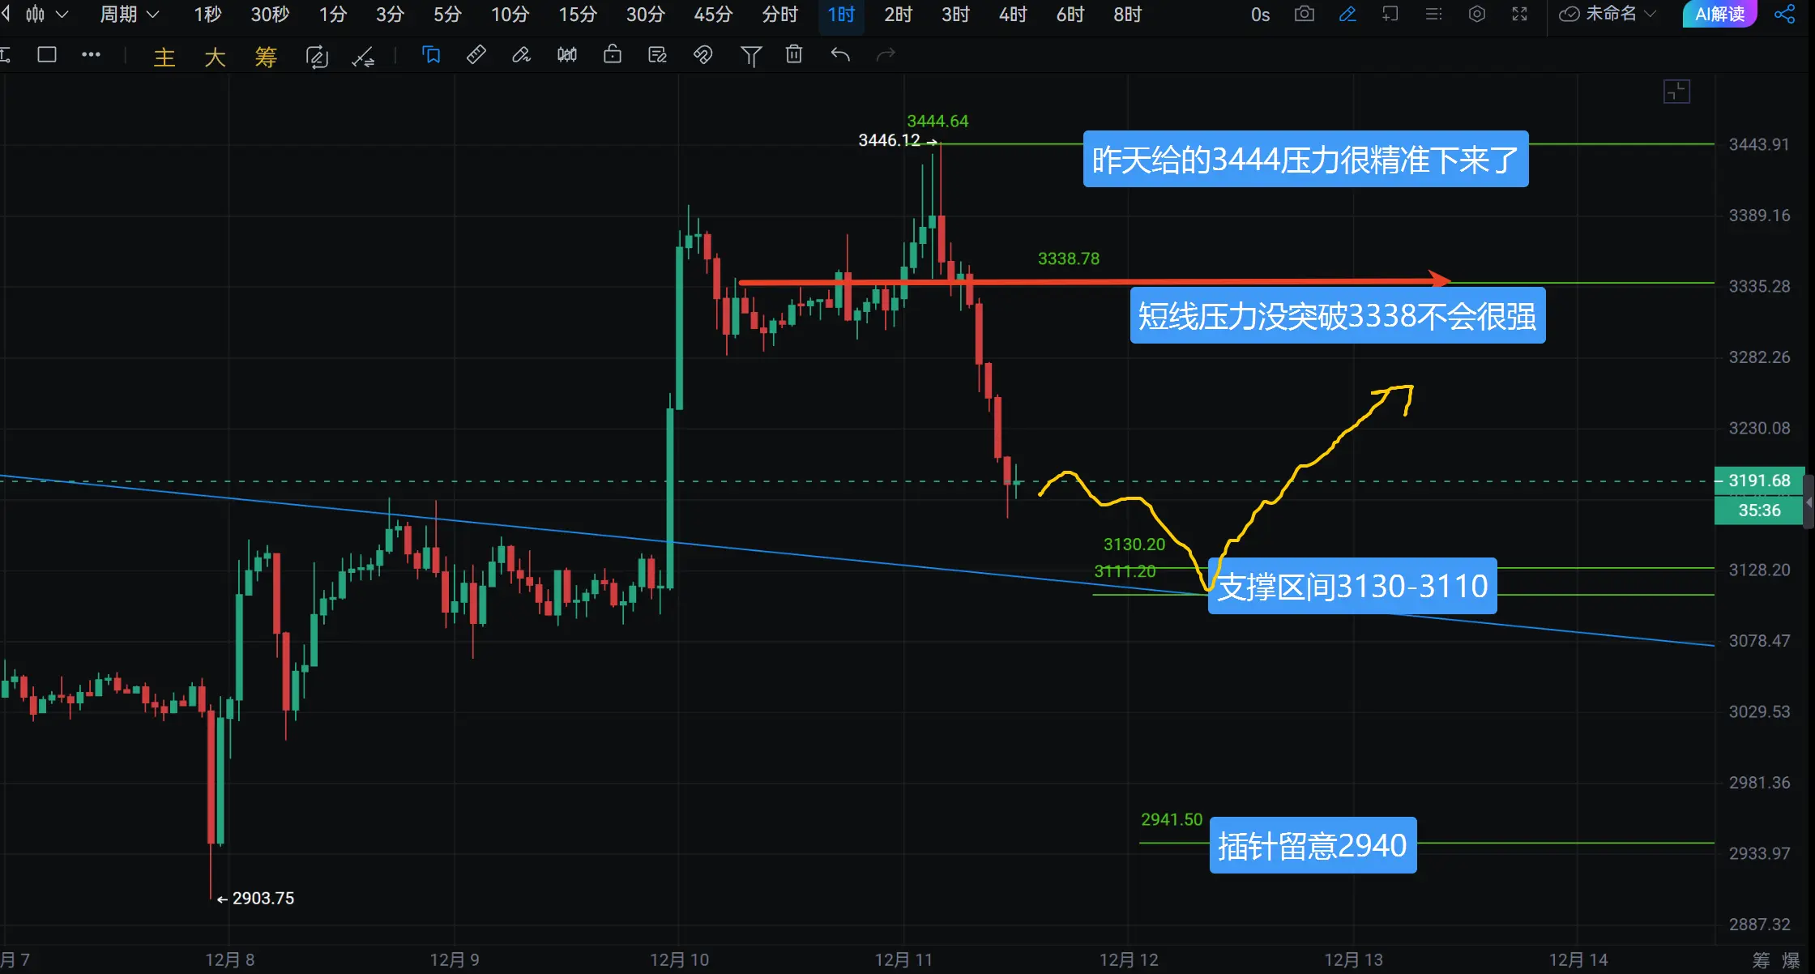Toggle the padlock lock-drawings icon
This screenshot has width=1815, height=974.
point(613,54)
